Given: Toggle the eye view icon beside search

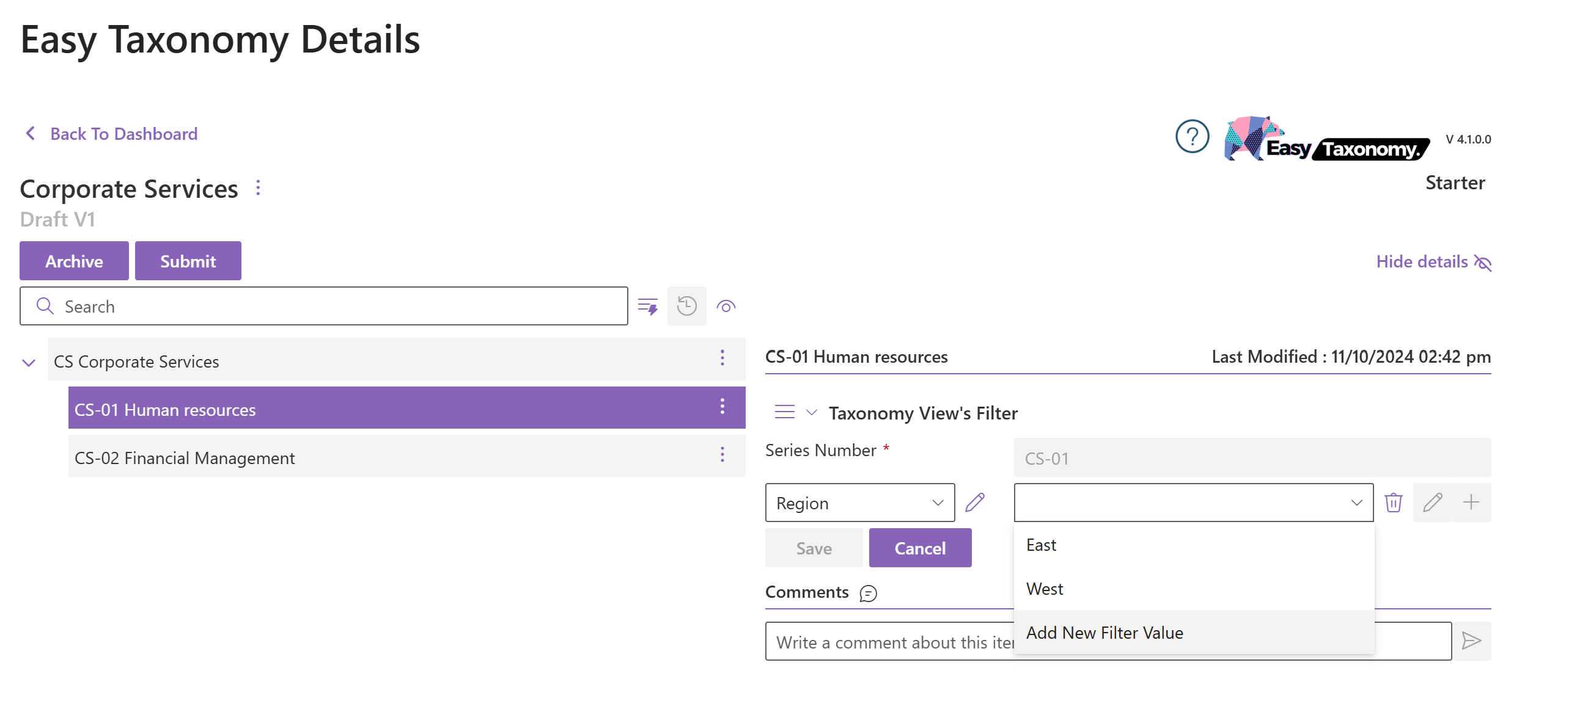Looking at the screenshot, I should 726,306.
